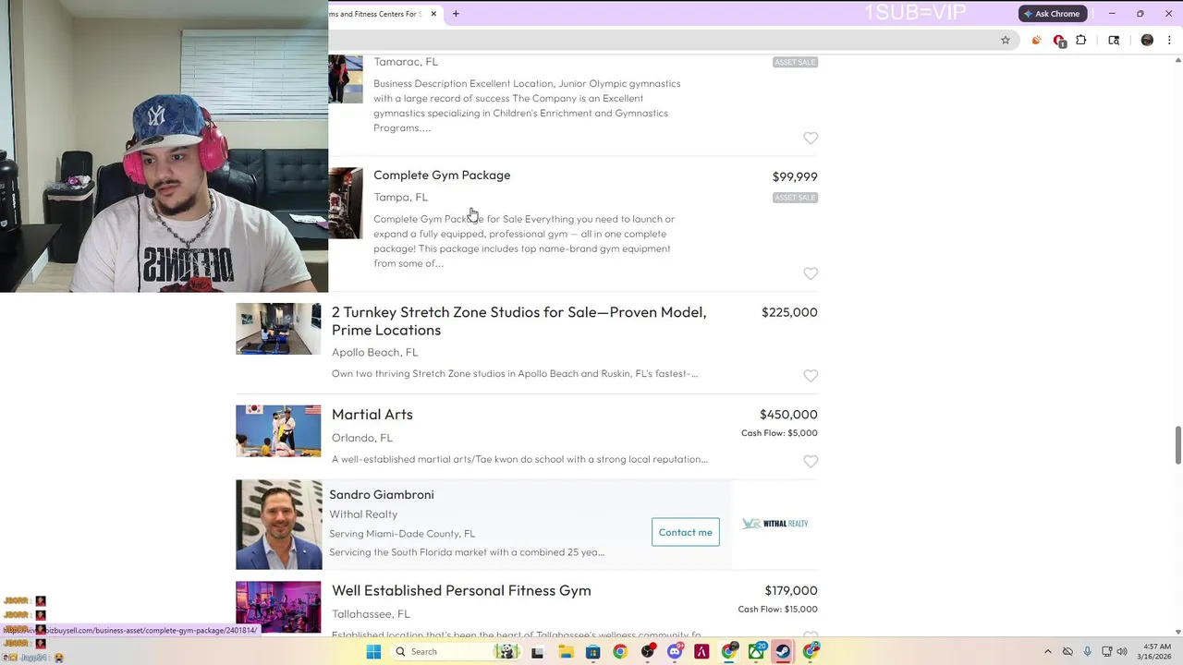
Task: Show hidden system tray icons
Action: pyautogui.click(x=1047, y=652)
